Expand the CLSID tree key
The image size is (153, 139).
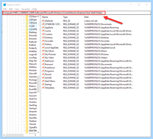pos(24,26)
